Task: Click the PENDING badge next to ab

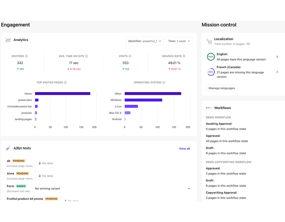Action: [19, 161]
